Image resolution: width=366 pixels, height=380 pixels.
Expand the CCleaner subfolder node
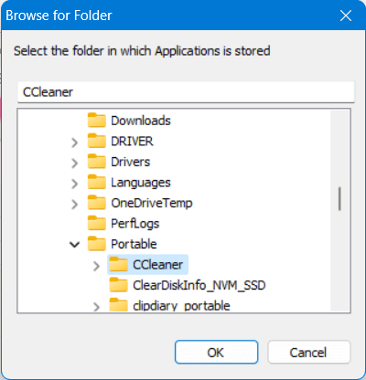tap(96, 266)
